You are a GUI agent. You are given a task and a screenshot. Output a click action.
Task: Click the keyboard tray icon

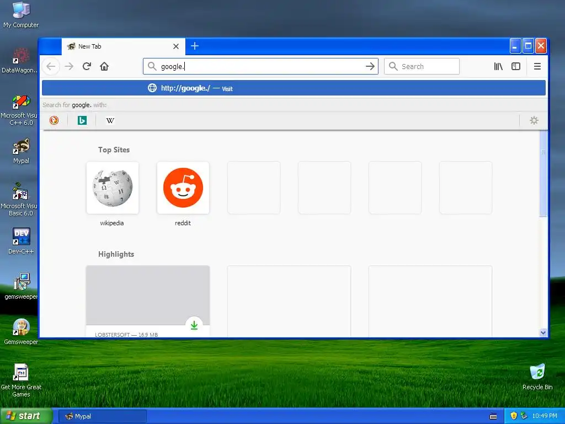[493, 416]
